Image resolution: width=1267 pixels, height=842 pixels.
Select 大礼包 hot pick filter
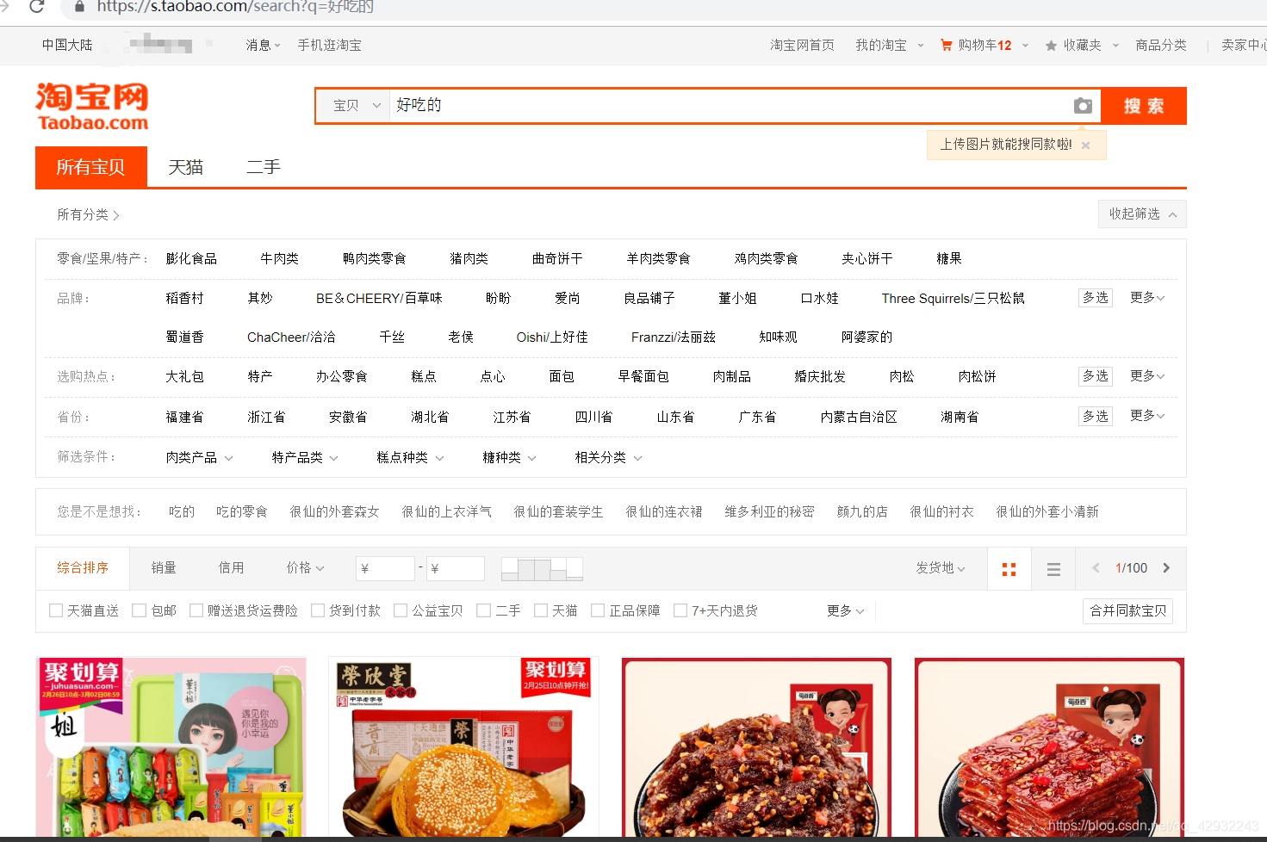click(184, 376)
